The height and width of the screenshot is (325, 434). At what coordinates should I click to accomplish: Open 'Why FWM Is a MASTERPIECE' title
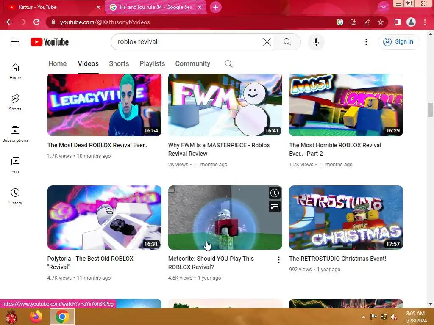219,149
